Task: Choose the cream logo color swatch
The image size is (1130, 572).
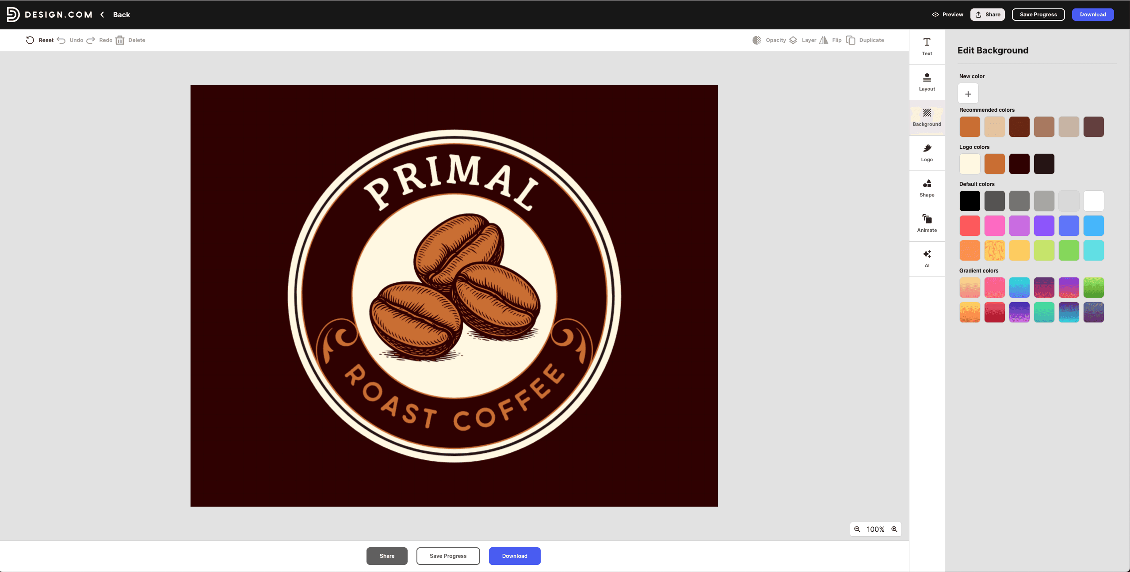Action: [x=970, y=164]
